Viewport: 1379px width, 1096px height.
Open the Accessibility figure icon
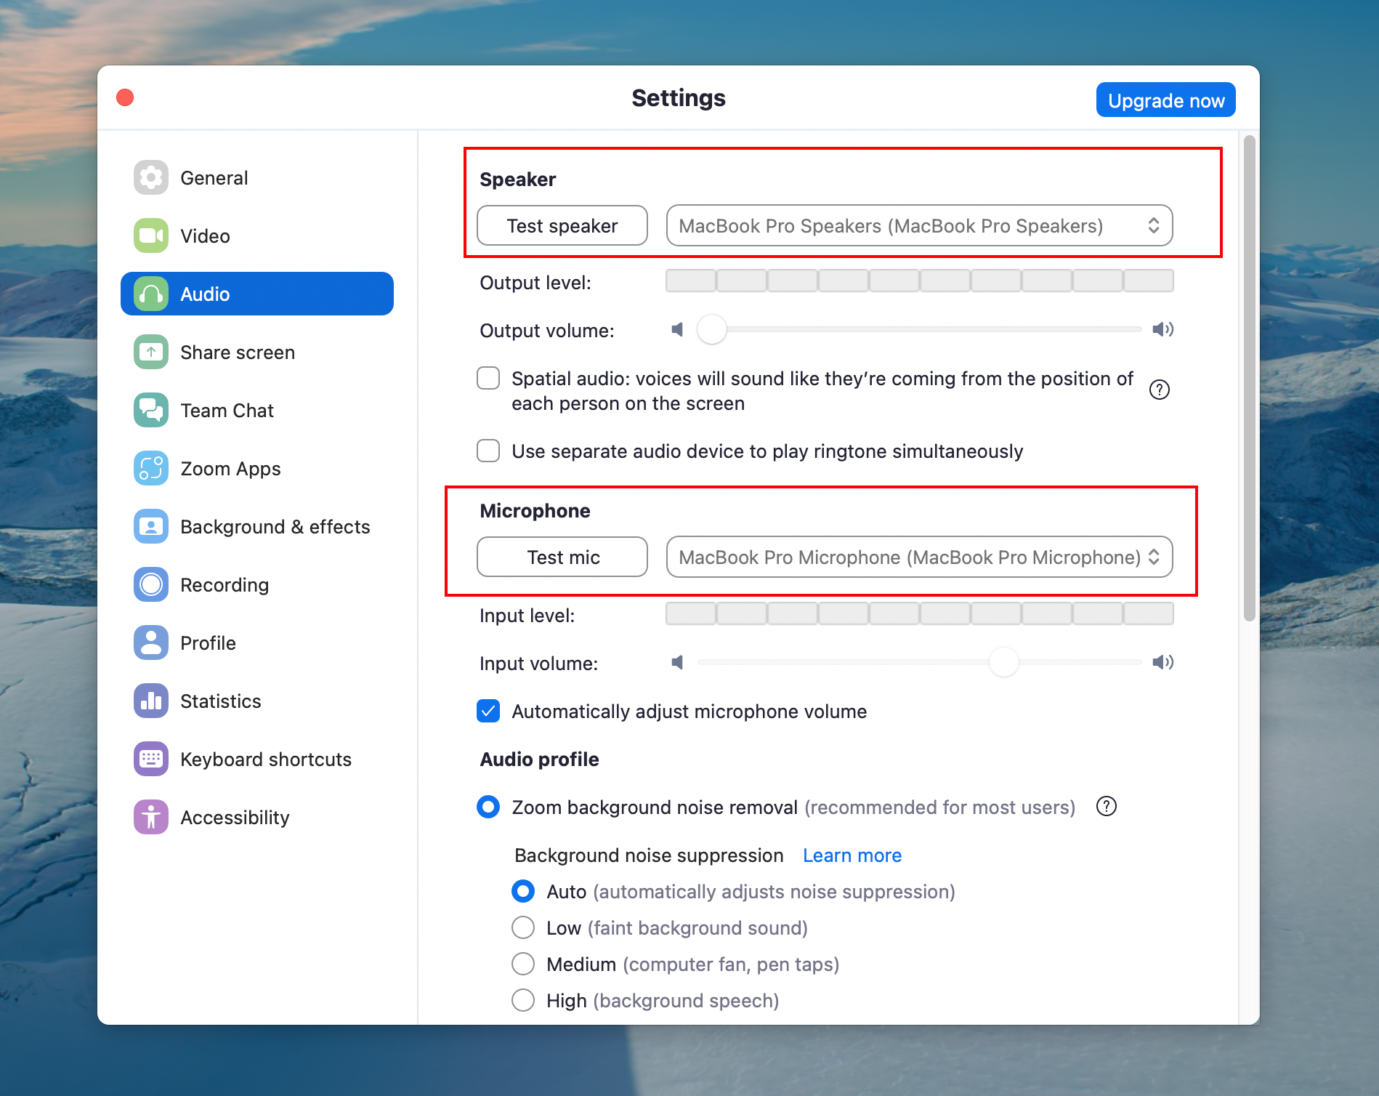coord(150,817)
